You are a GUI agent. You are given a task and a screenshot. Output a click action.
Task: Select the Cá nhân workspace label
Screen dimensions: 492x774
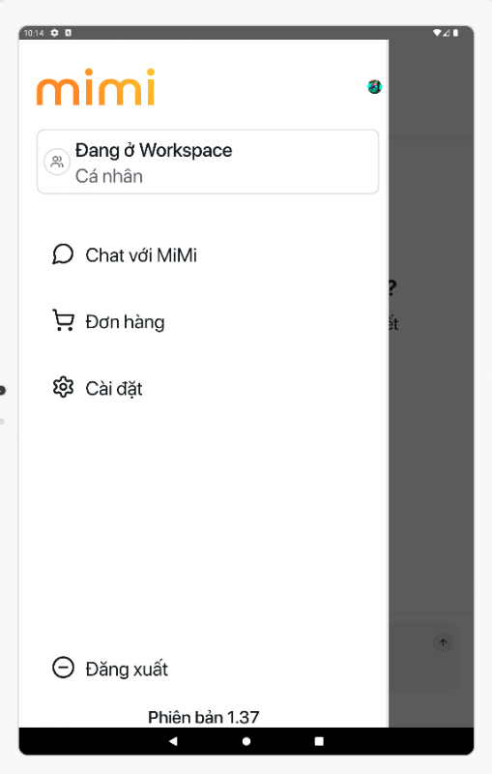click(109, 176)
